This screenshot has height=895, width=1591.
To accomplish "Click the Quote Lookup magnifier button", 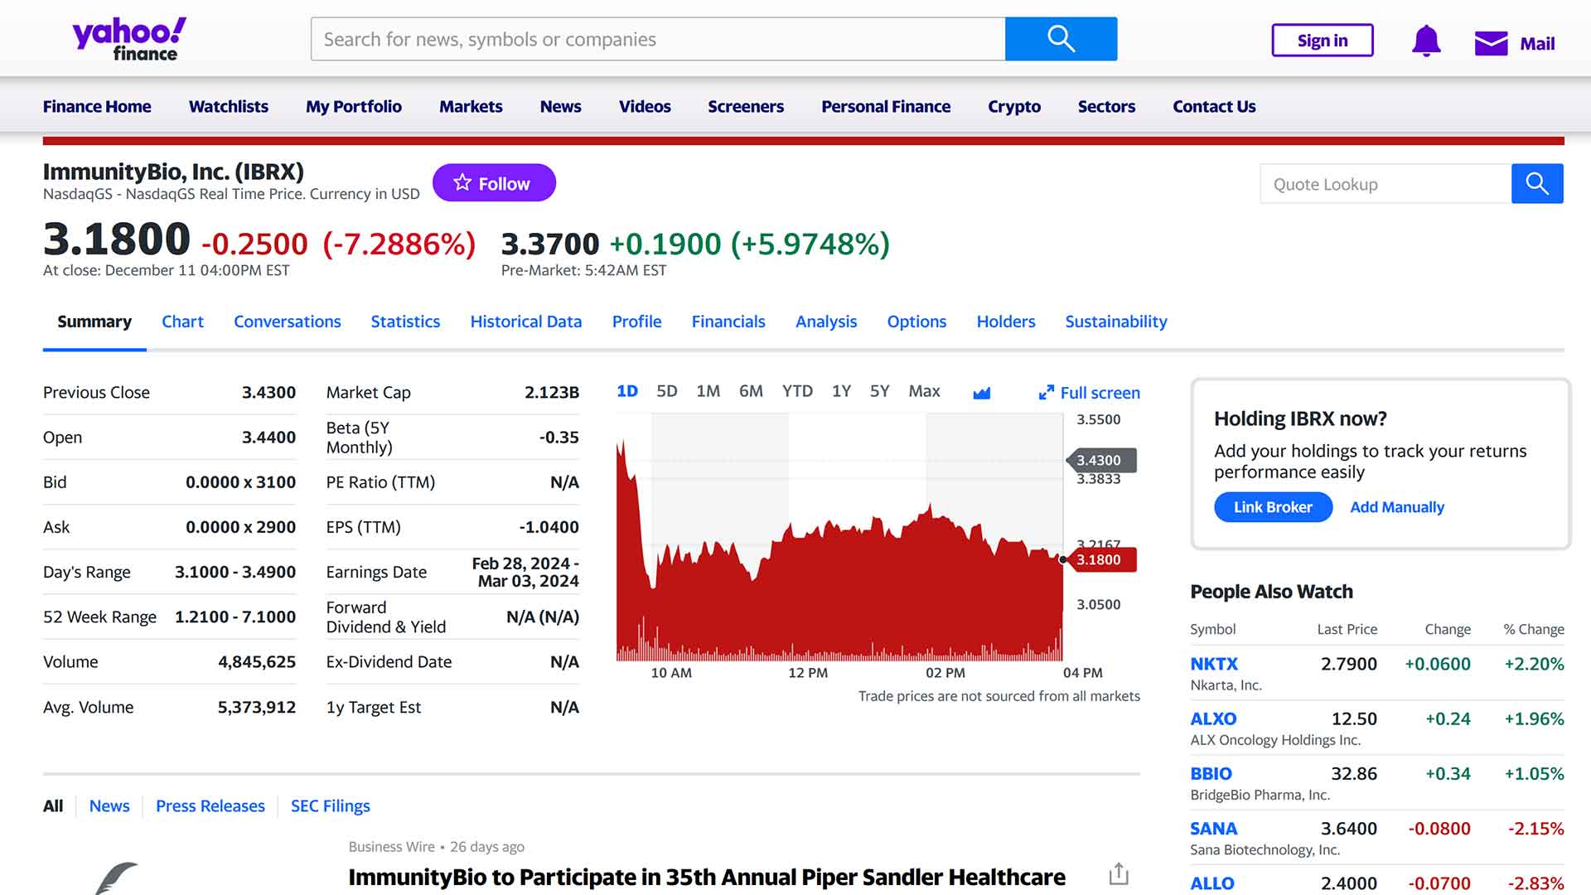I will 1537,183.
